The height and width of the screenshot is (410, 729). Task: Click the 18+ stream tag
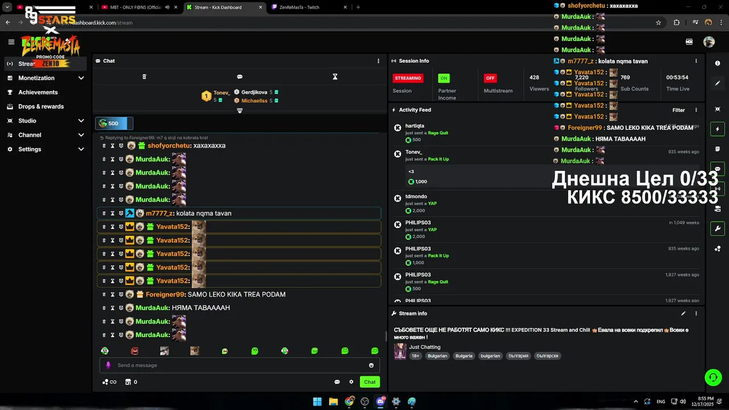(416, 356)
